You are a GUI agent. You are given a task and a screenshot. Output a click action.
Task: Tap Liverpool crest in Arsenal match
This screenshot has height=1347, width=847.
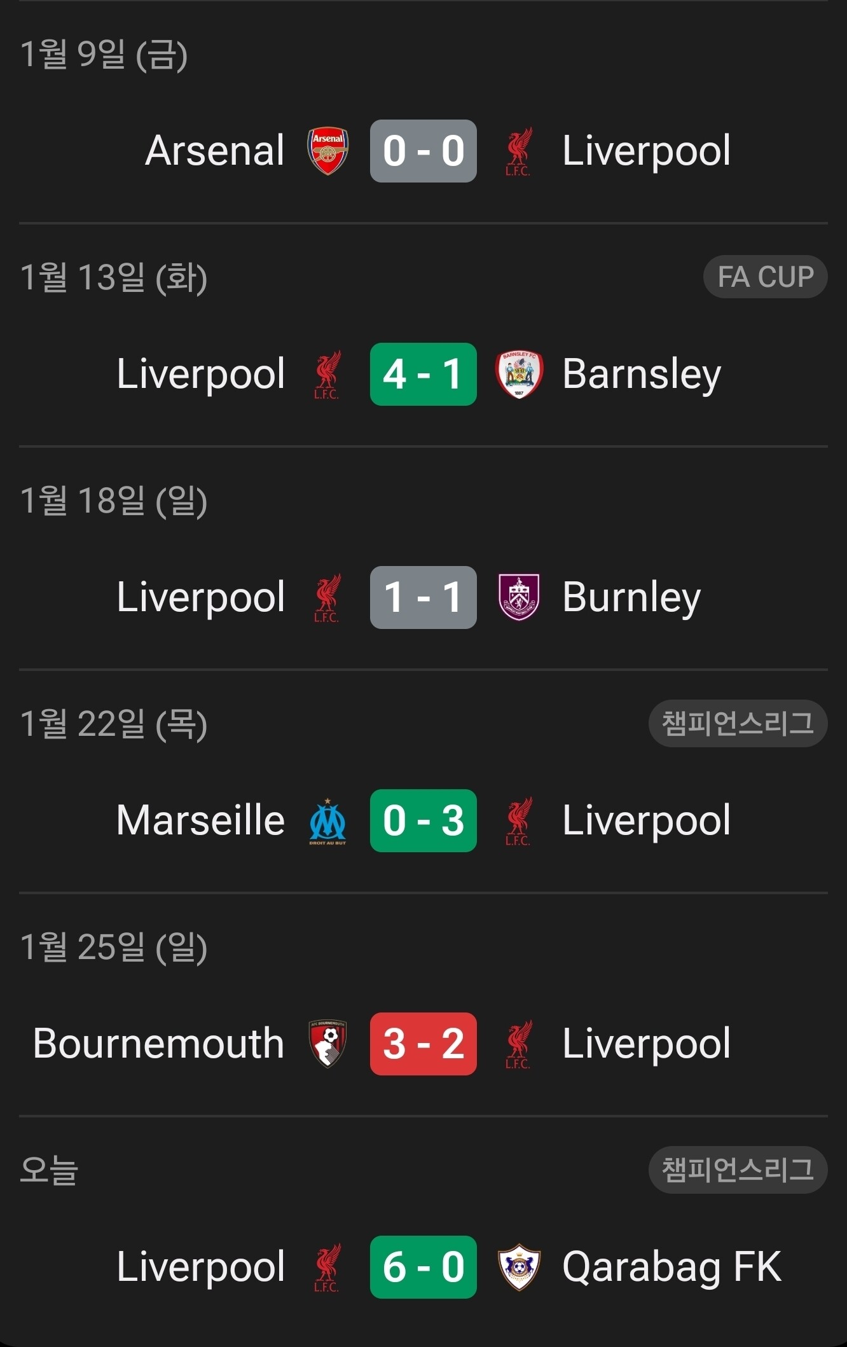click(x=519, y=151)
